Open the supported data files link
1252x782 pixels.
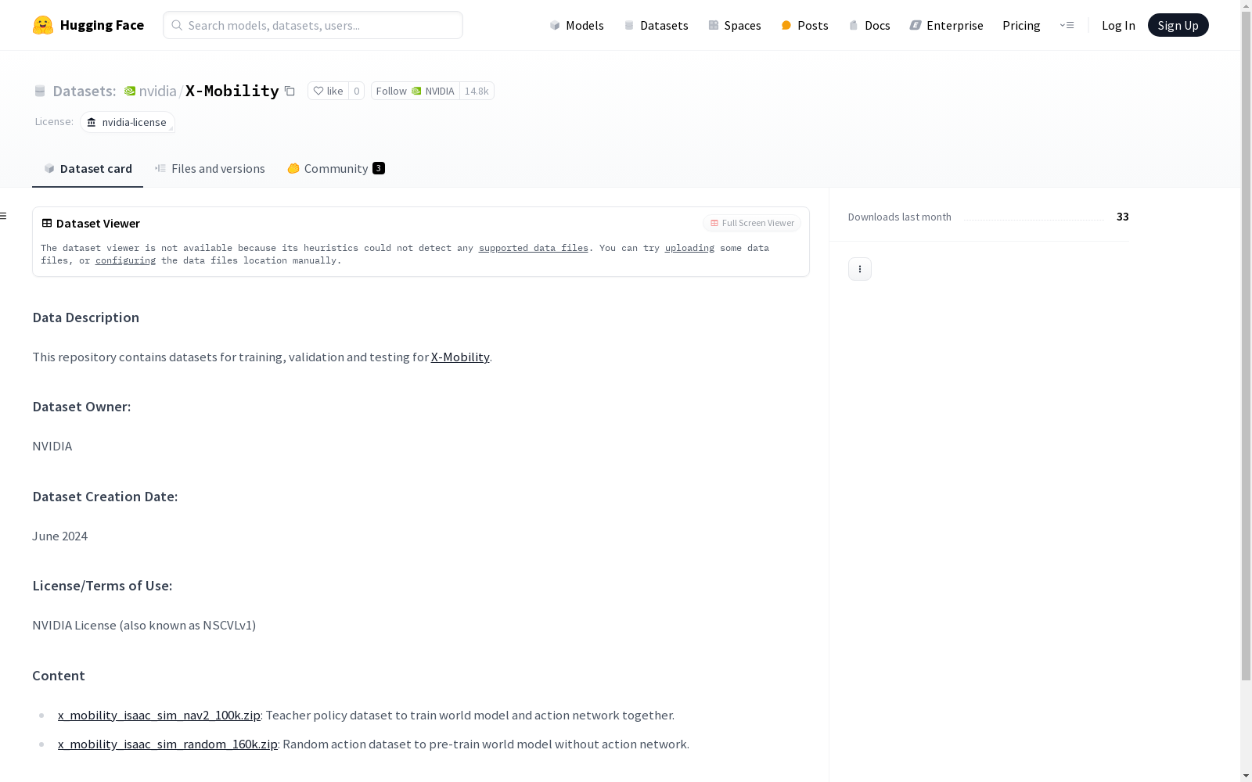[534, 248]
